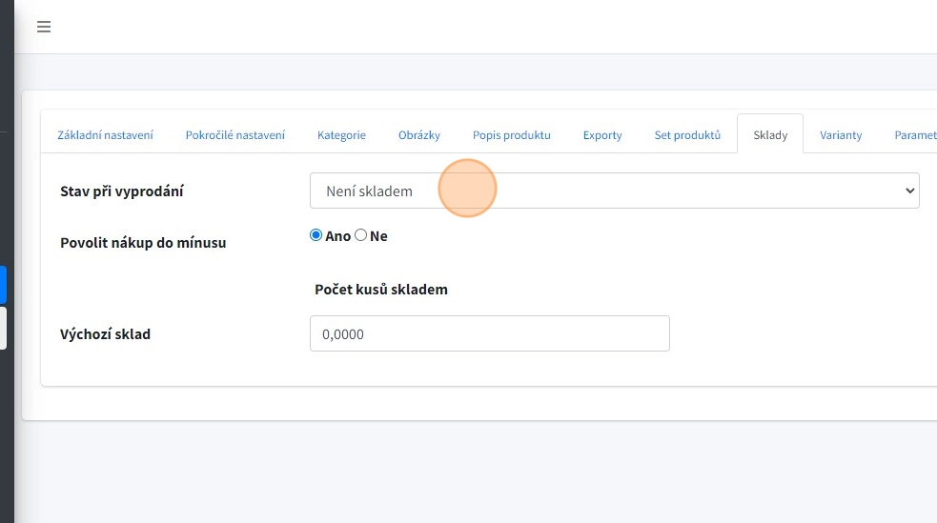937x523 pixels.
Task: Switch to the Exporty tab
Action: [602, 135]
